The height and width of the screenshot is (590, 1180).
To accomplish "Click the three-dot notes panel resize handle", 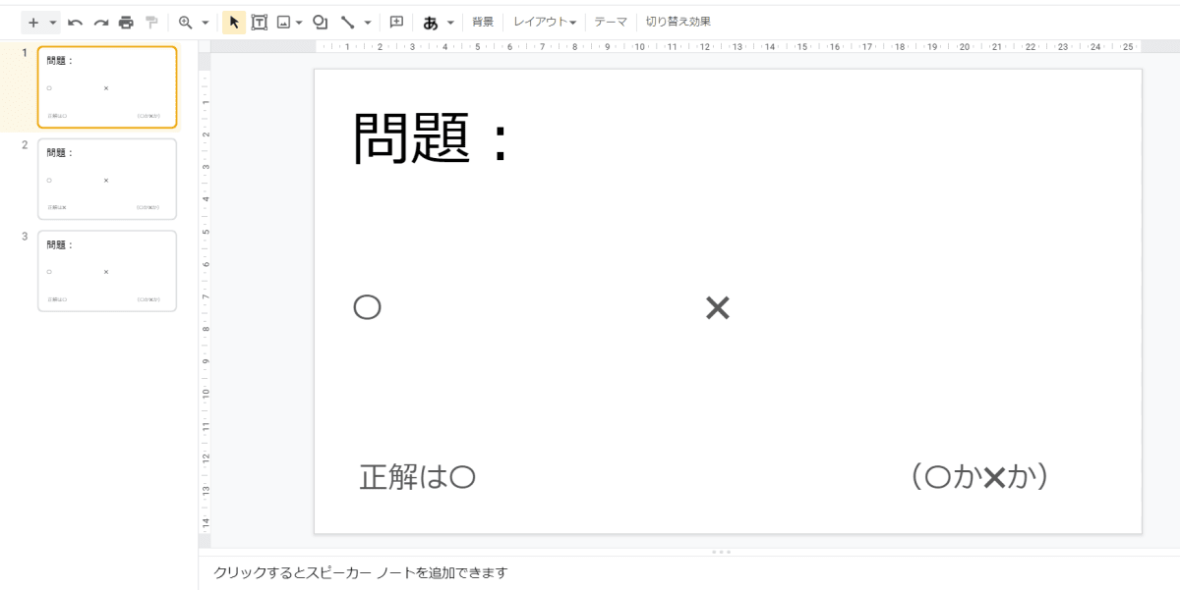I will (x=721, y=552).
